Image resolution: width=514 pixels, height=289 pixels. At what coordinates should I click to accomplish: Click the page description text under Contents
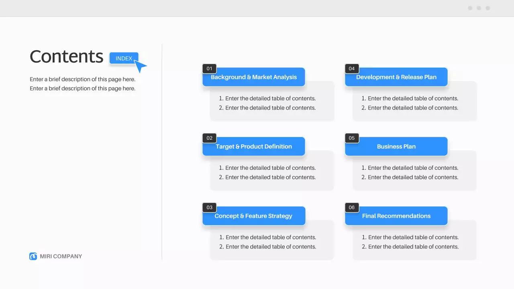82,84
